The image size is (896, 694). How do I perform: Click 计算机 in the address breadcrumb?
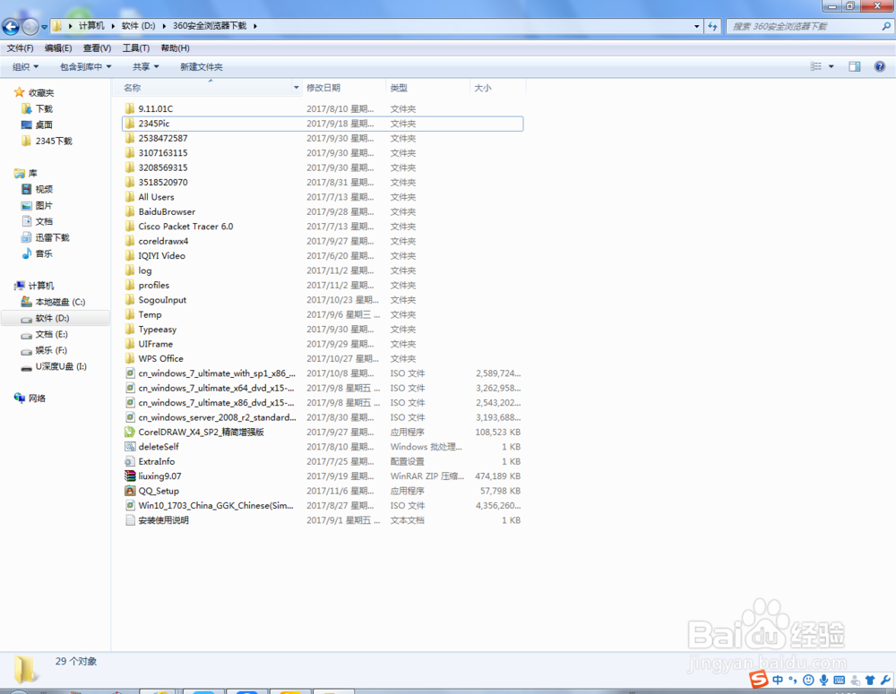pos(91,26)
